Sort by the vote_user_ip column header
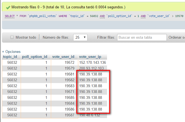The image size is (185, 122). 90,57
